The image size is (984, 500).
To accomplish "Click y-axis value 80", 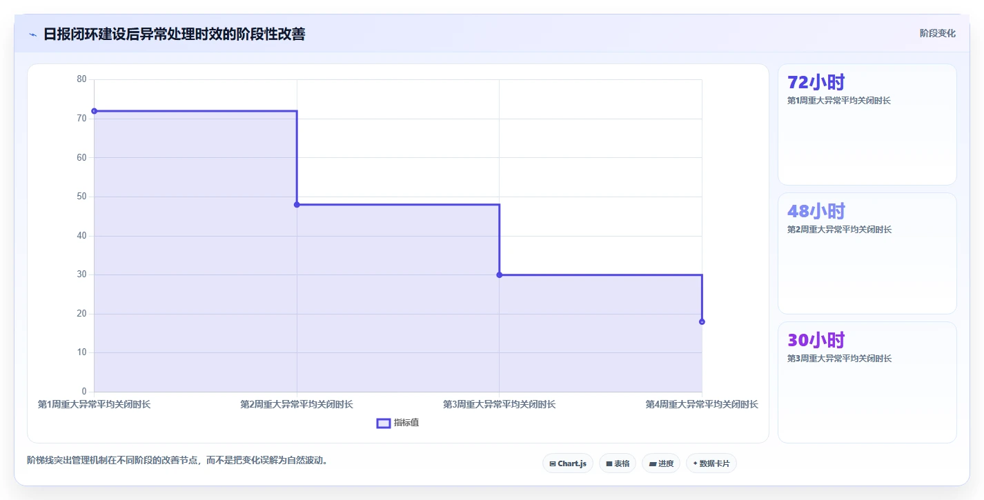I will click(81, 79).
